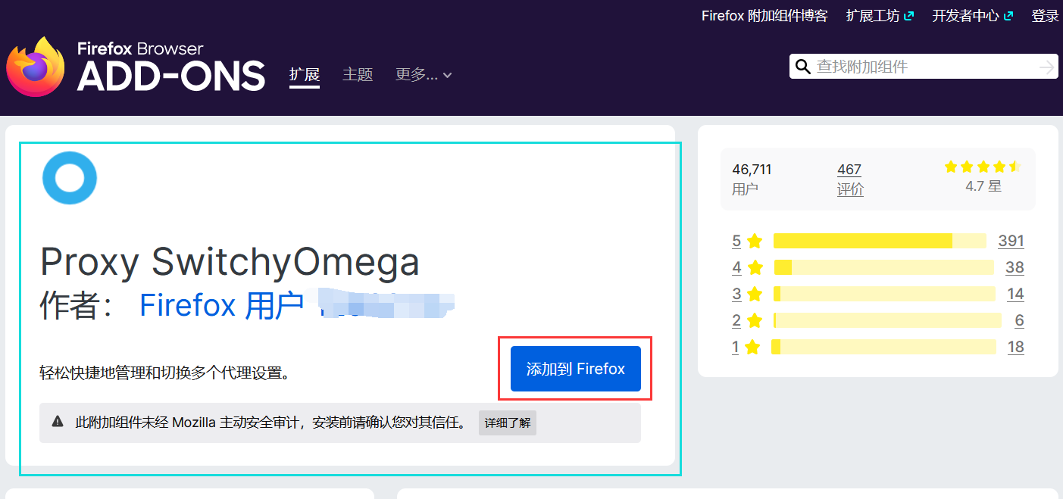Open the 18 one-star reviews count

pos(1016,347)
